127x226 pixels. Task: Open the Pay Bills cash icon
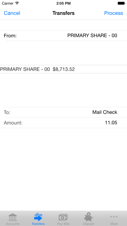[x=63, y=217]
